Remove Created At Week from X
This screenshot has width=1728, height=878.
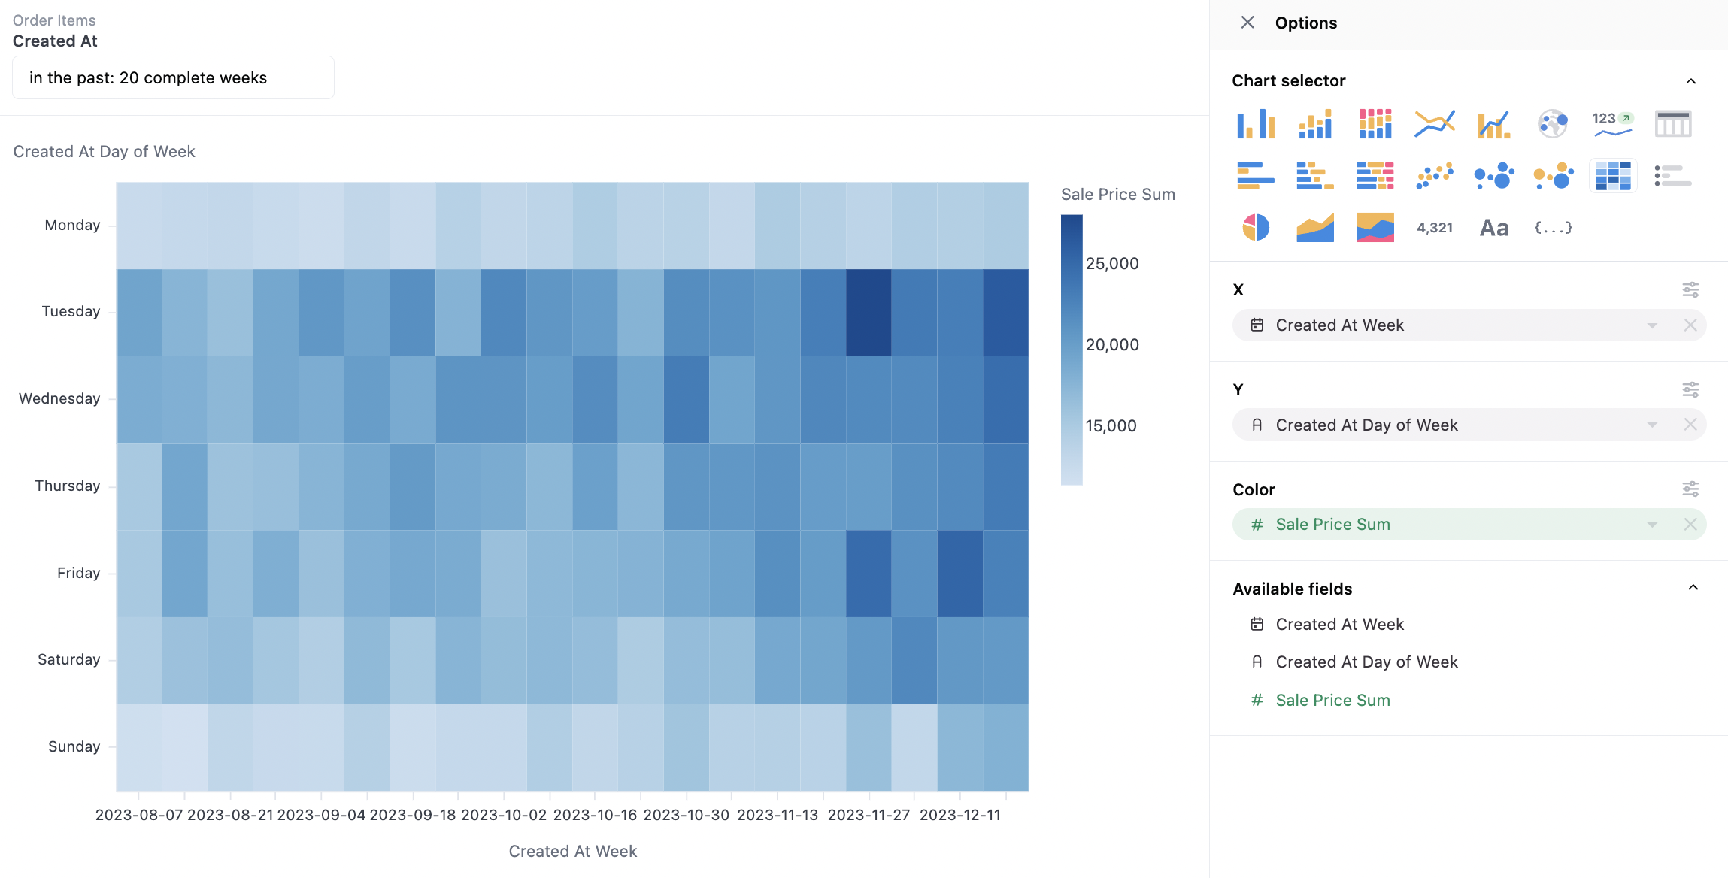click(x=1690, y=325)
